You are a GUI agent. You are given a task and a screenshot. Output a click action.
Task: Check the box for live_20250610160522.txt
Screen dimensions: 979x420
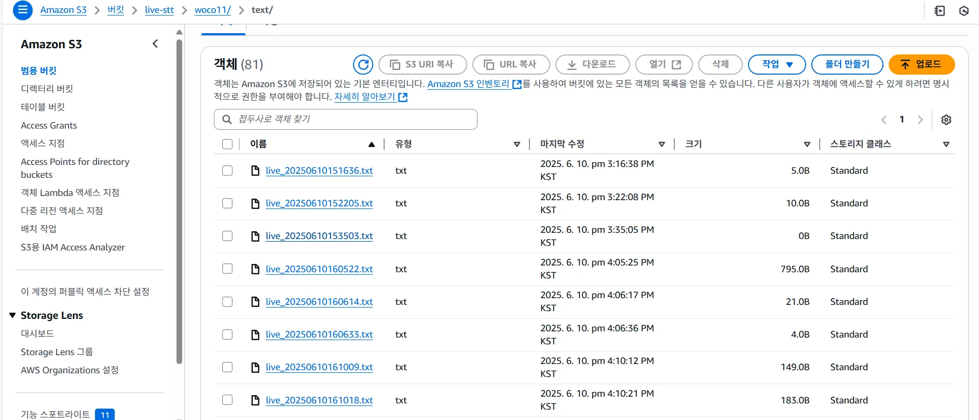227,269
